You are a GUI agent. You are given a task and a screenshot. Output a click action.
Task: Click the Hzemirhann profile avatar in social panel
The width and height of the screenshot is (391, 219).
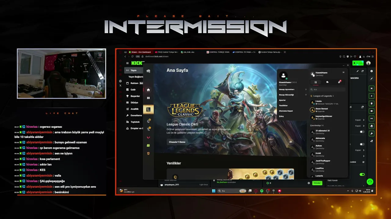coord(312,74)
